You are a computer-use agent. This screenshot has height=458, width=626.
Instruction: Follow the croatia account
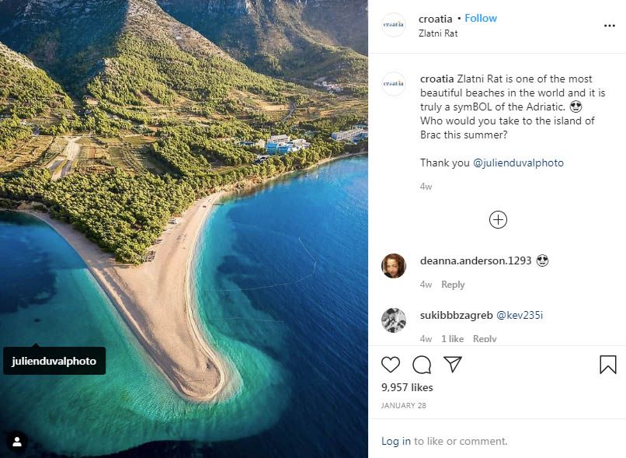tap(481, 18)
